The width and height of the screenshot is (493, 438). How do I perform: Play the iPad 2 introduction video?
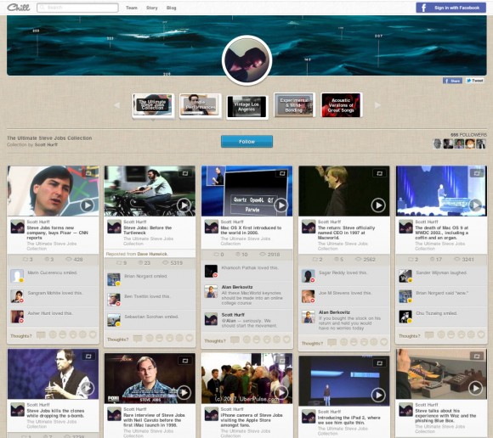pyautogui.click(x=378, y=395)
